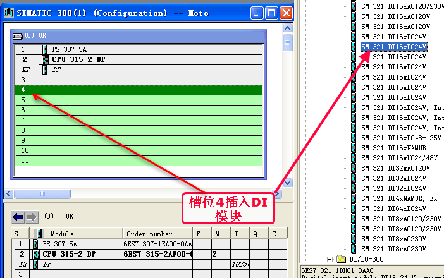Click the DP interface icon in rack row X2
The height and width of the screenshot is (278, 444).
click(45, 69)
